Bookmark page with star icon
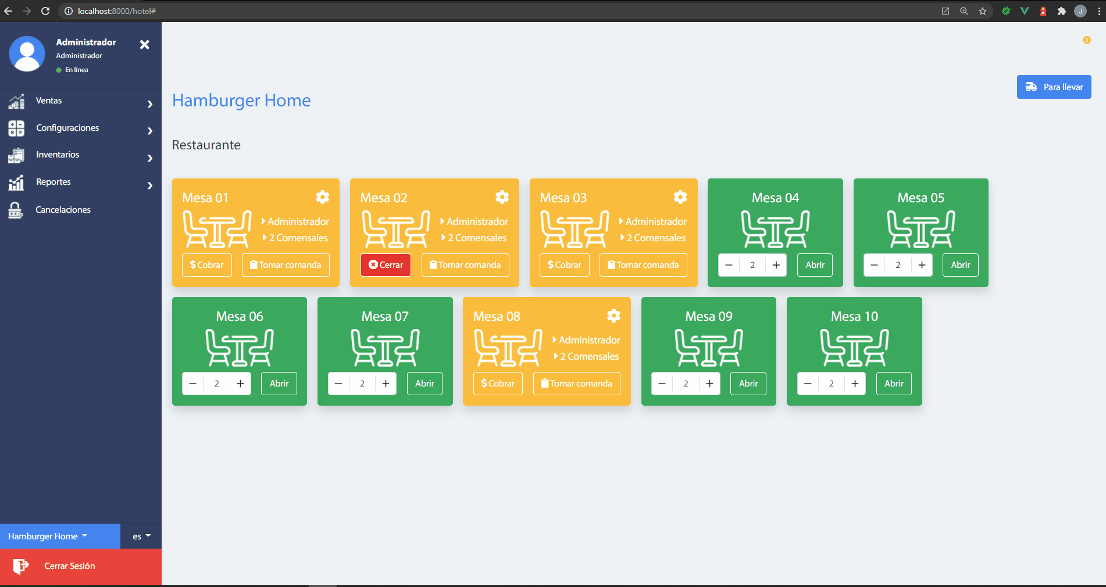 pos(982,11)
